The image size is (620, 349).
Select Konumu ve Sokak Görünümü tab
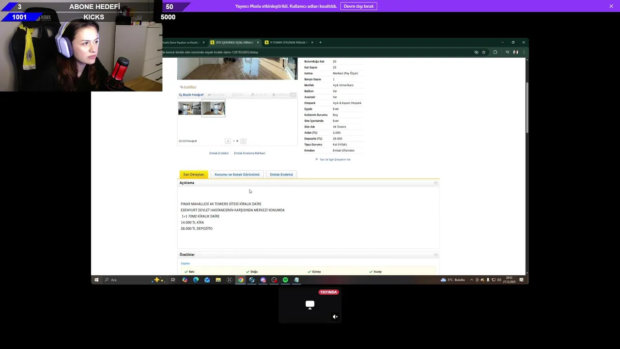pos(237,174)
